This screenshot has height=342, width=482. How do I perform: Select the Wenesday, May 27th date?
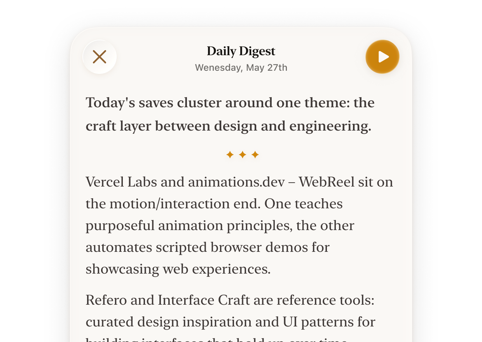tap(241, 68)
